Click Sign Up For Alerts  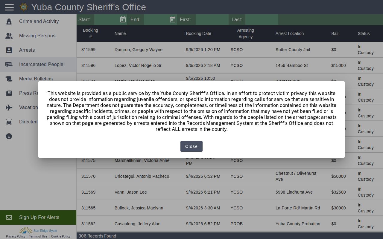point(38,217)
